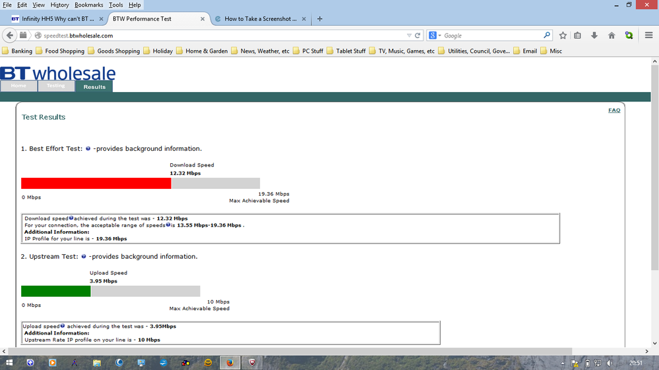Open the Tools menu

point(116,5)
